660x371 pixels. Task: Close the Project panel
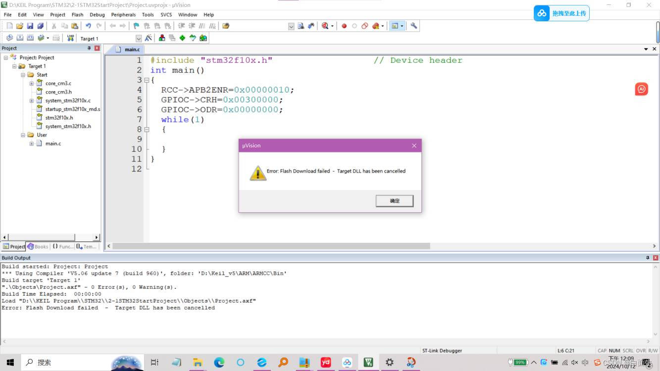point(97,48)
